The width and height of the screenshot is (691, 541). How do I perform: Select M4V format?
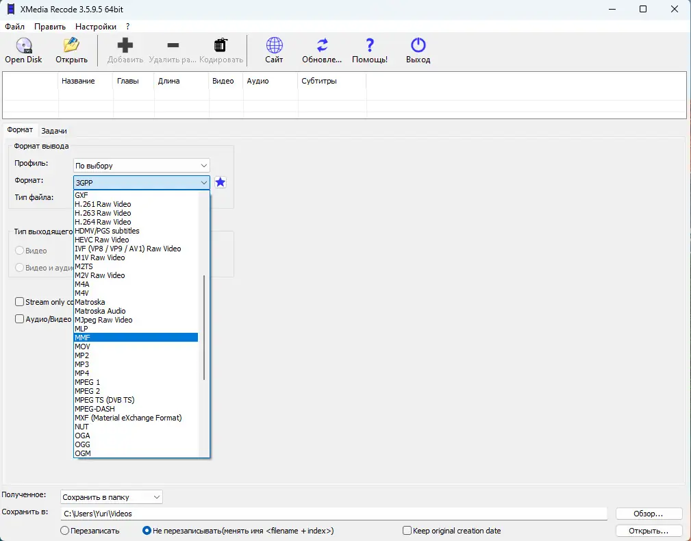(136, 293)
